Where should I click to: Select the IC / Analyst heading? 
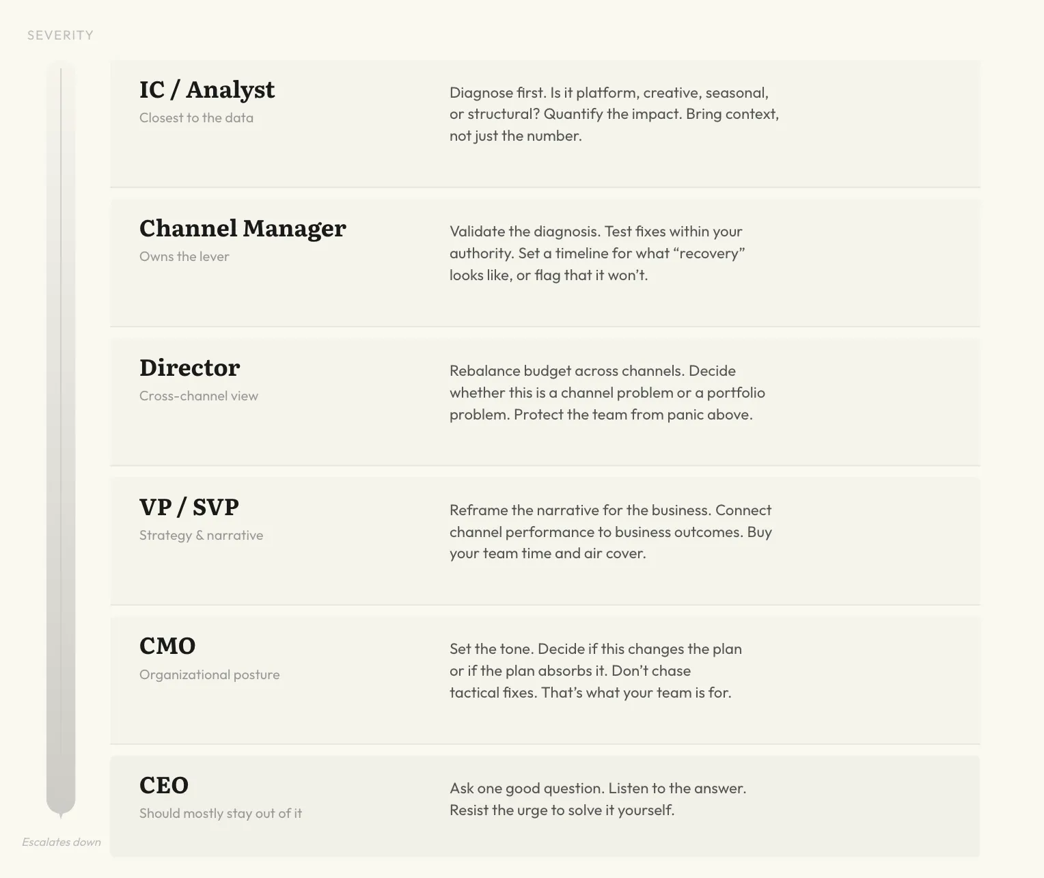(207, 90)
